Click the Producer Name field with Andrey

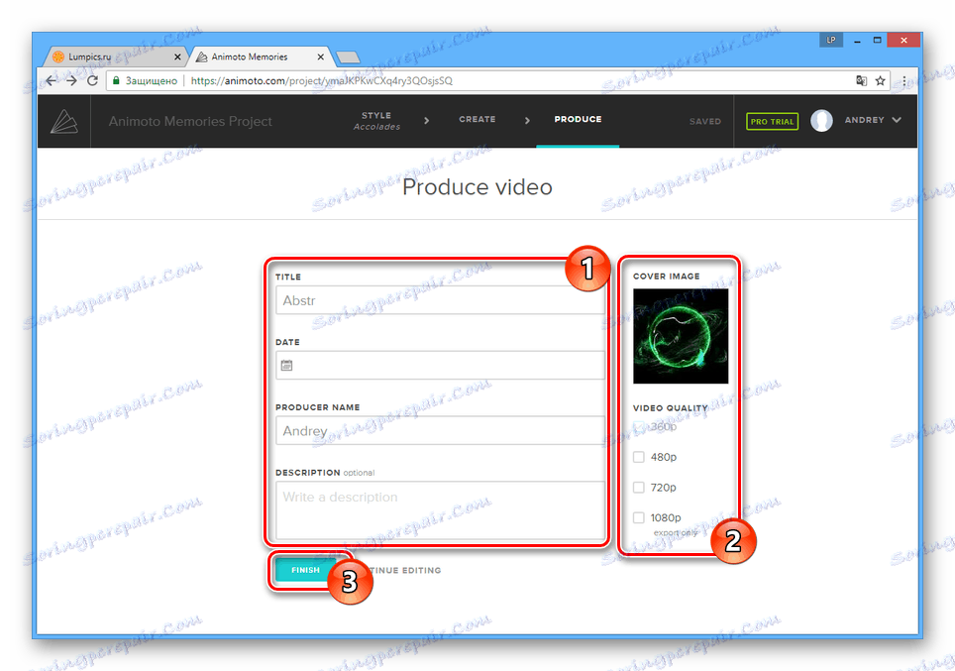tap(440, 430)
